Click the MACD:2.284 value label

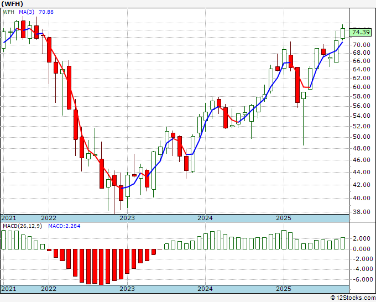[x=64, y=226]
